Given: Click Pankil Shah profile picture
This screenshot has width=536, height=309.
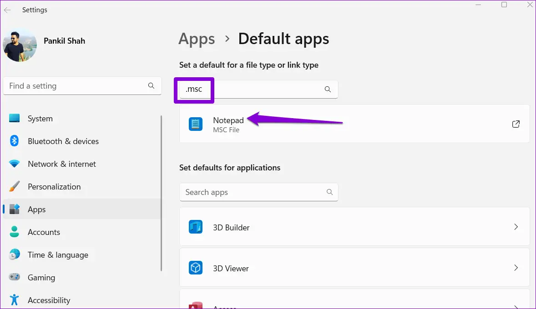Looking at the screenshot, I should click(20, 45).
